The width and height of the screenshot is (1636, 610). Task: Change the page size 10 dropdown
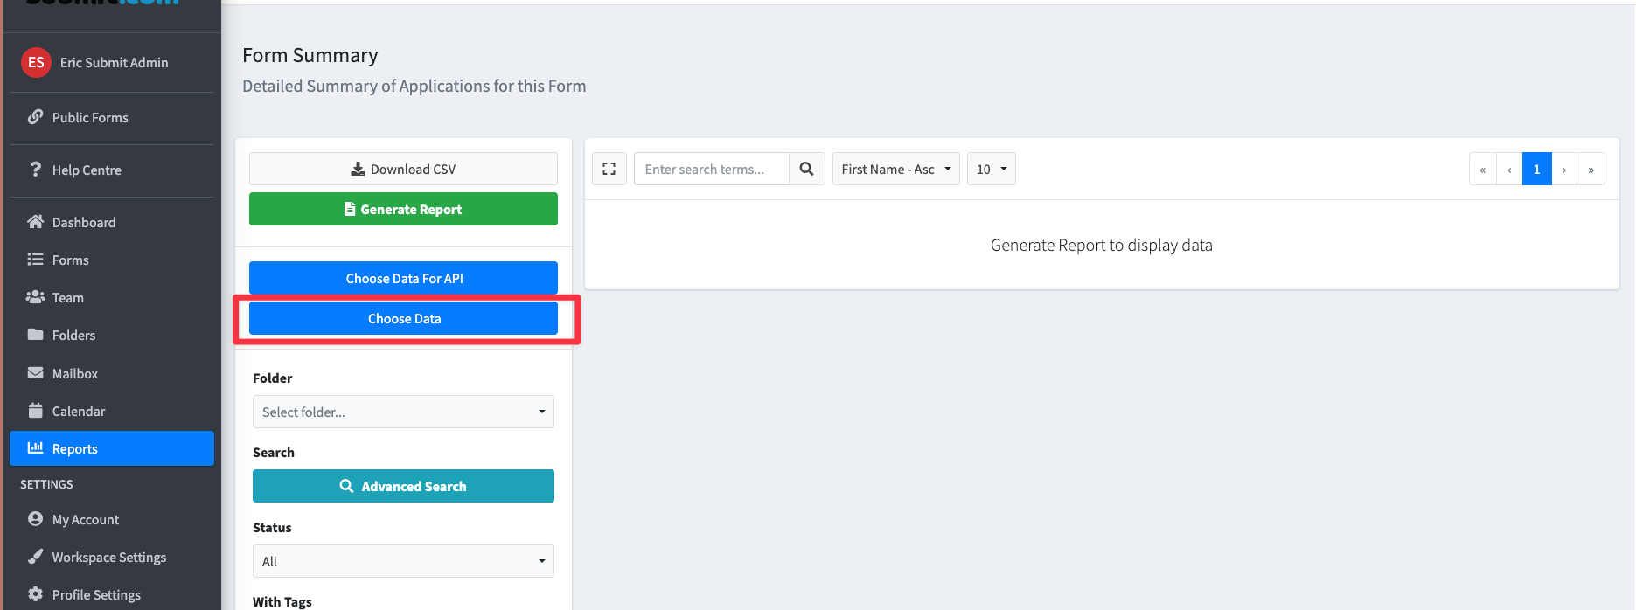coord(991,169)
